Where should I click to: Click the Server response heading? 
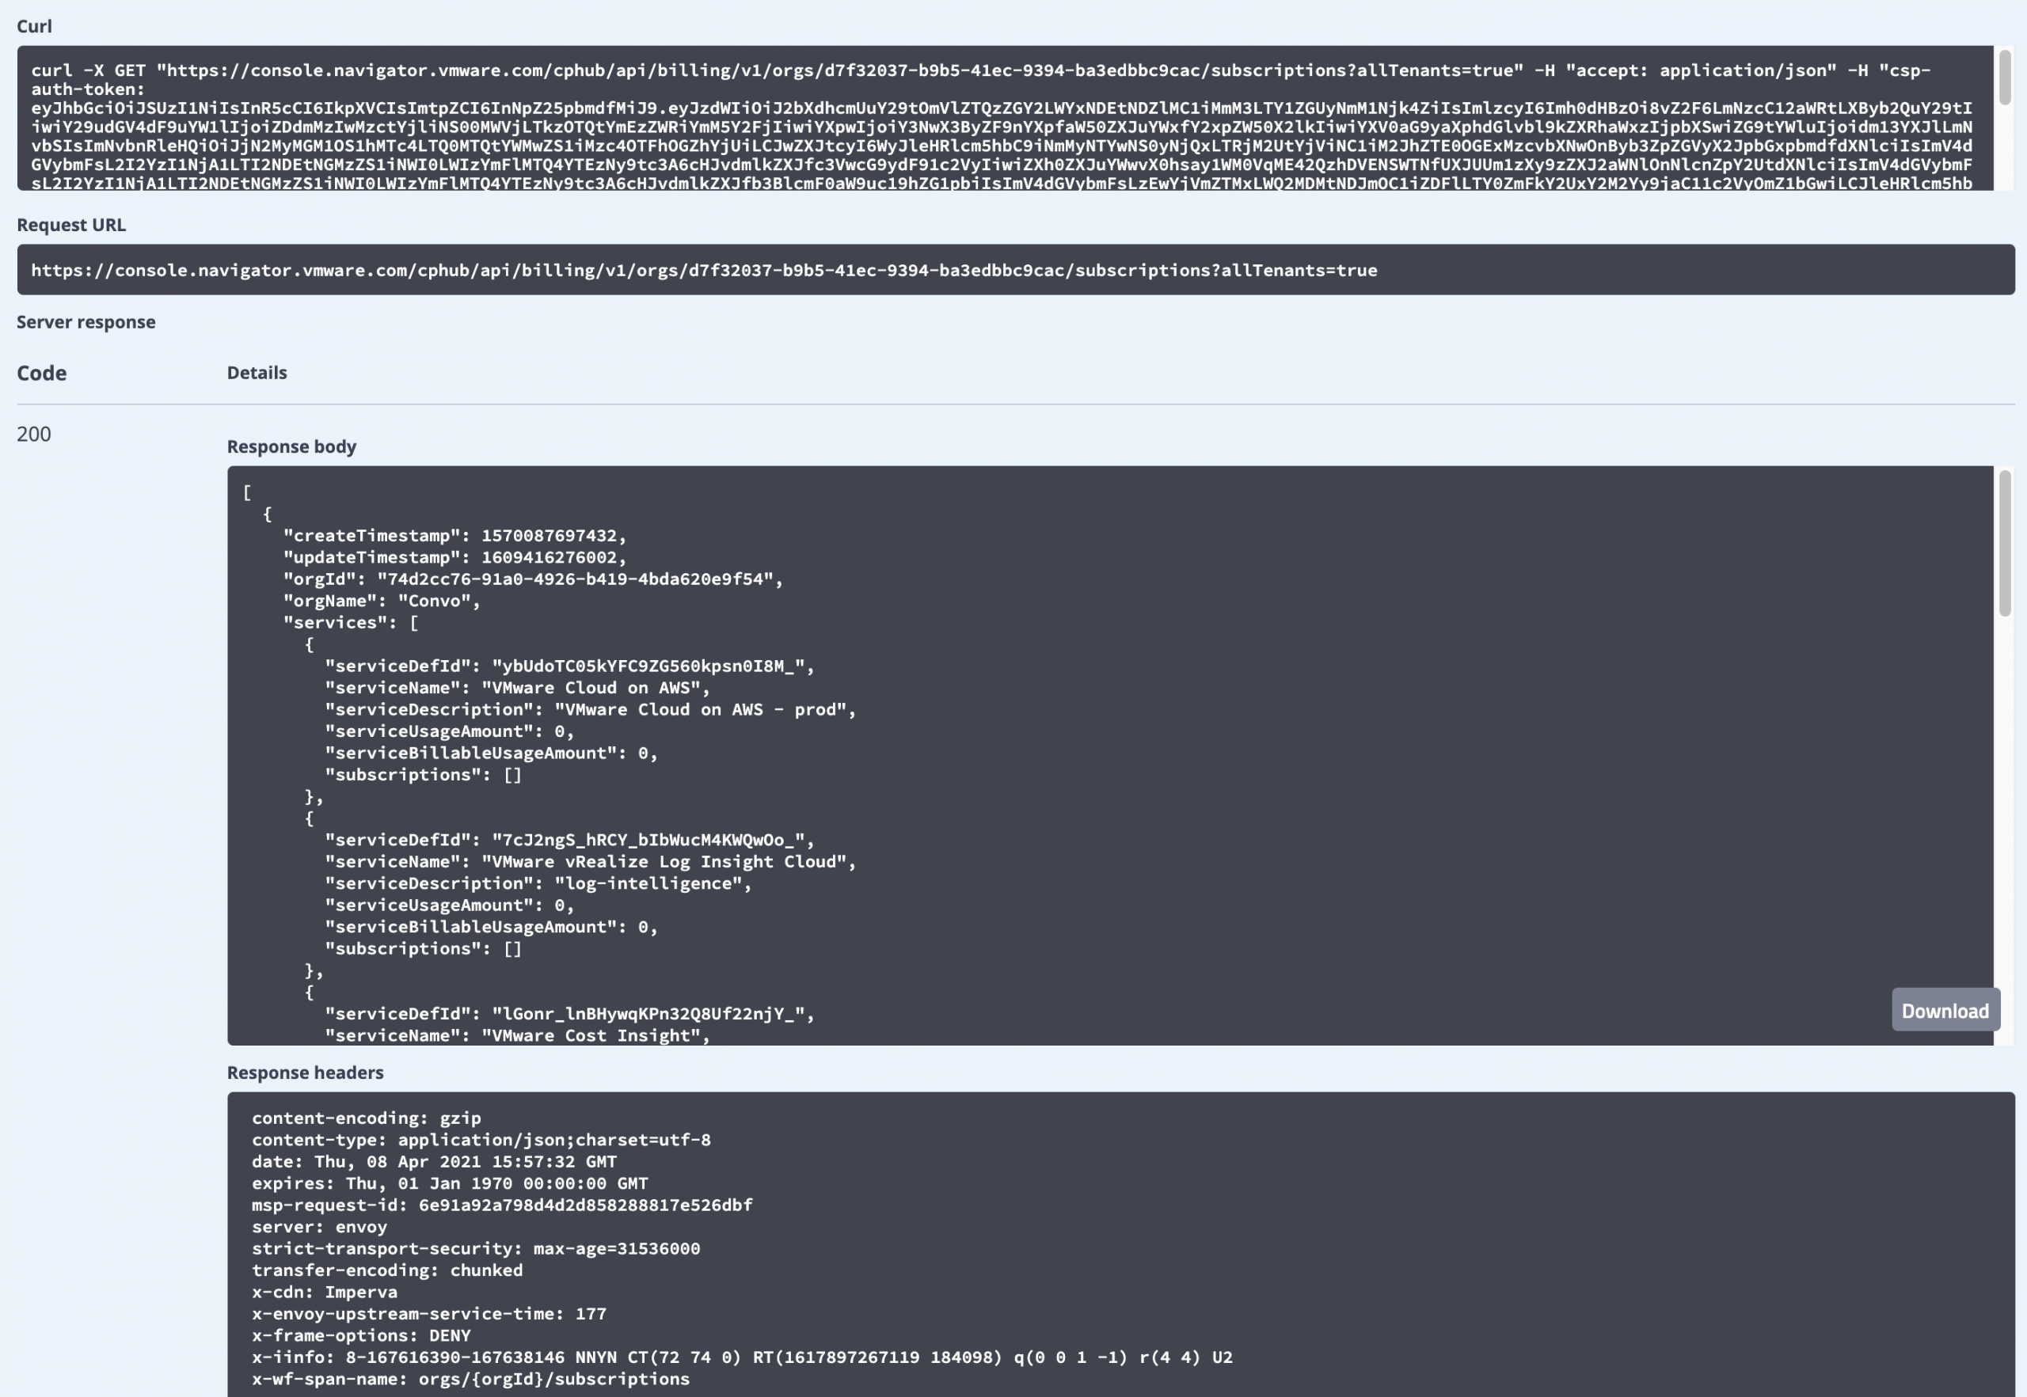pyautogui.click(x=86, y=321)
